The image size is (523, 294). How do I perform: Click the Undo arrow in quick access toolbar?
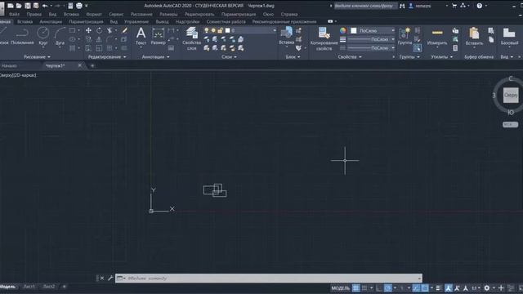tap(45, 6)
